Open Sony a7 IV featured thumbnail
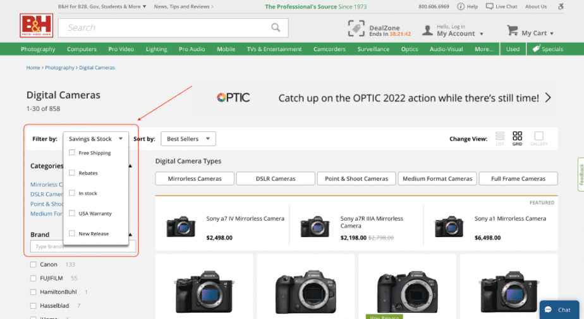 click(181, 226)
